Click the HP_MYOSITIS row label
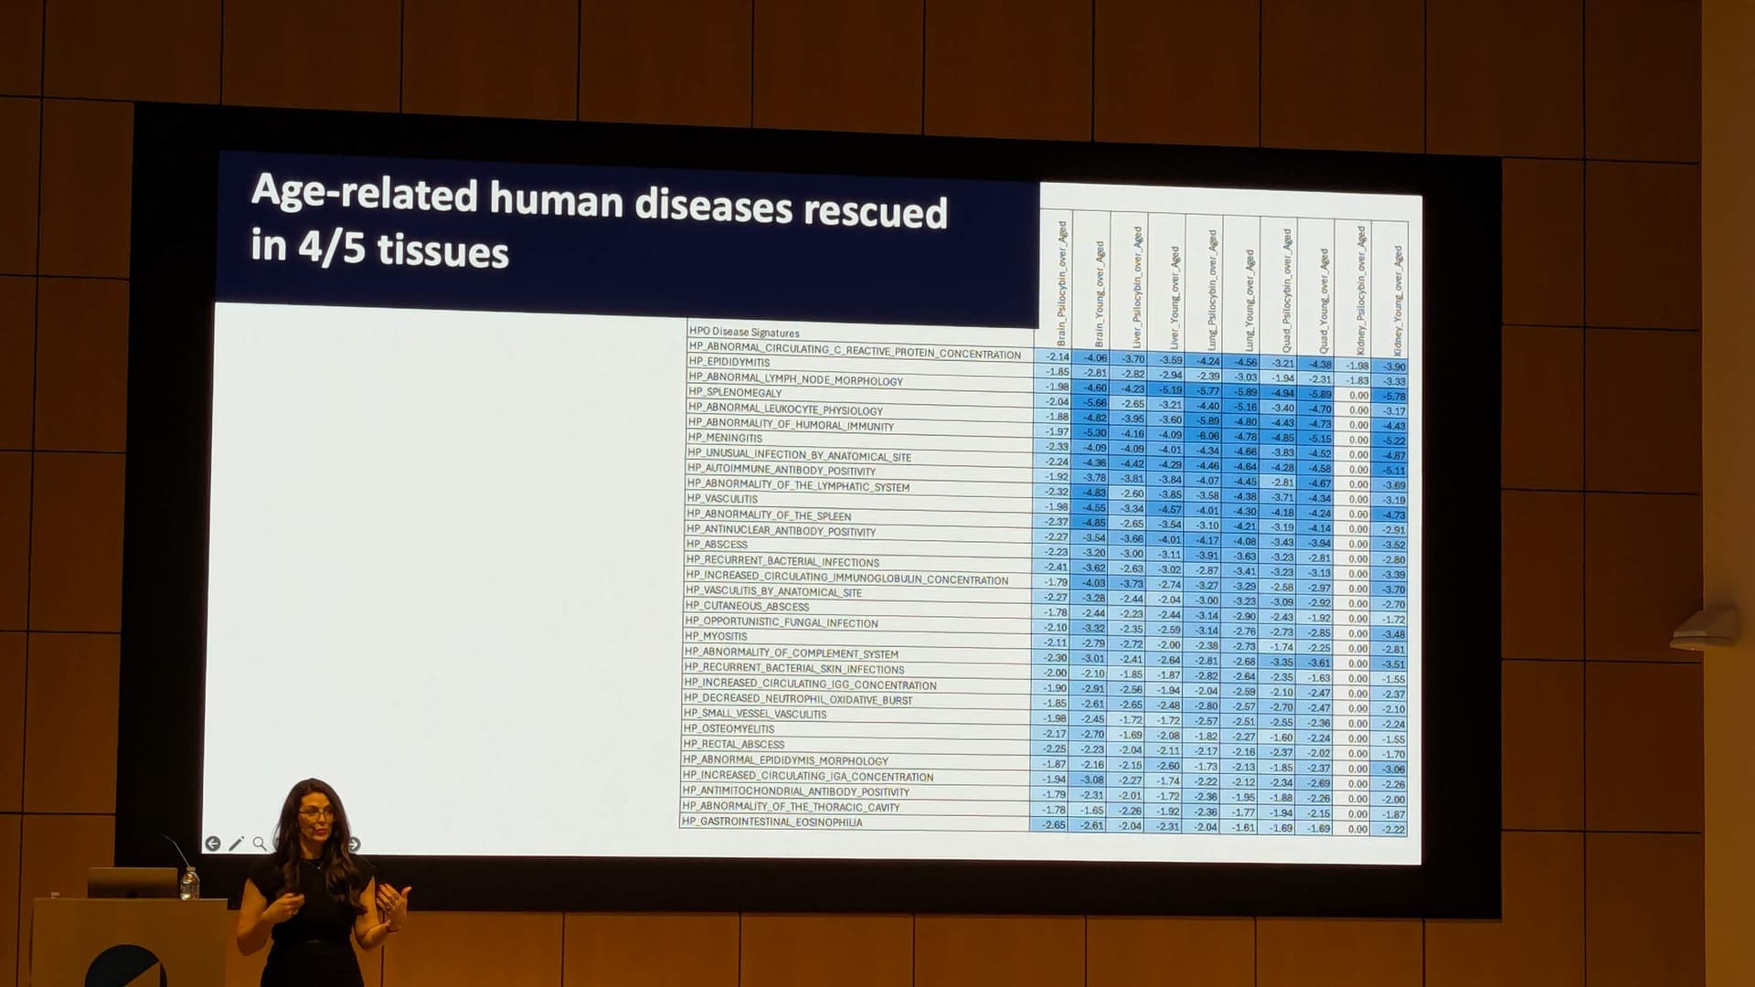 [x=716, y=636]
